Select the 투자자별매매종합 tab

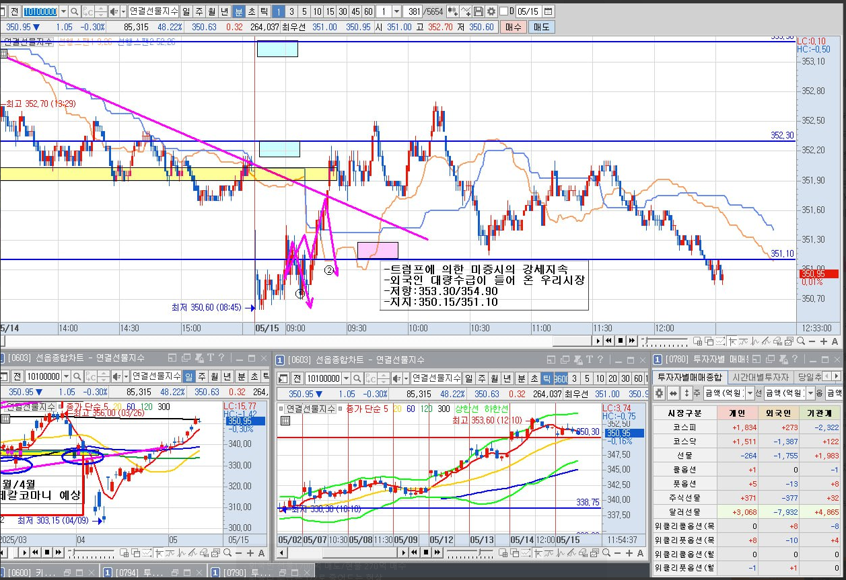click(690, 376)
